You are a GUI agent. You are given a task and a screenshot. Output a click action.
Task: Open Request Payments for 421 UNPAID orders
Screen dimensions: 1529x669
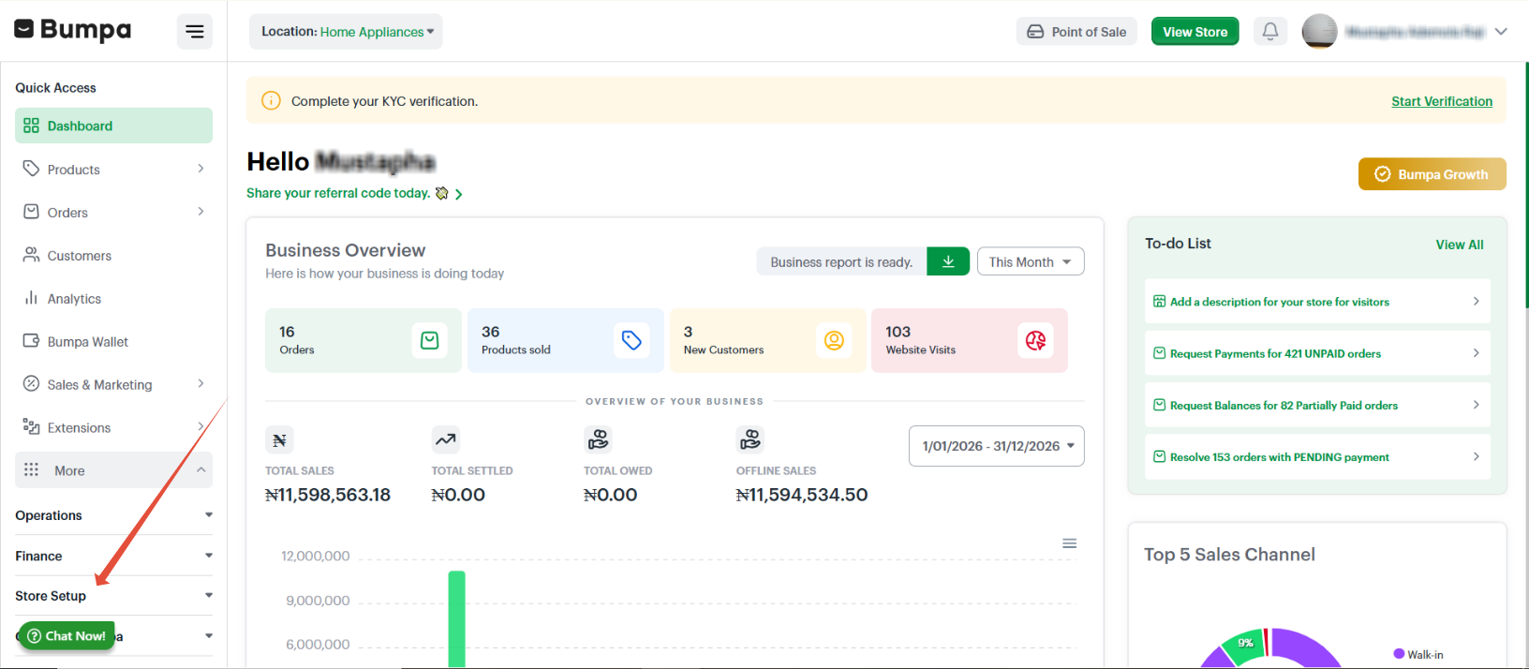[1317, 353]
